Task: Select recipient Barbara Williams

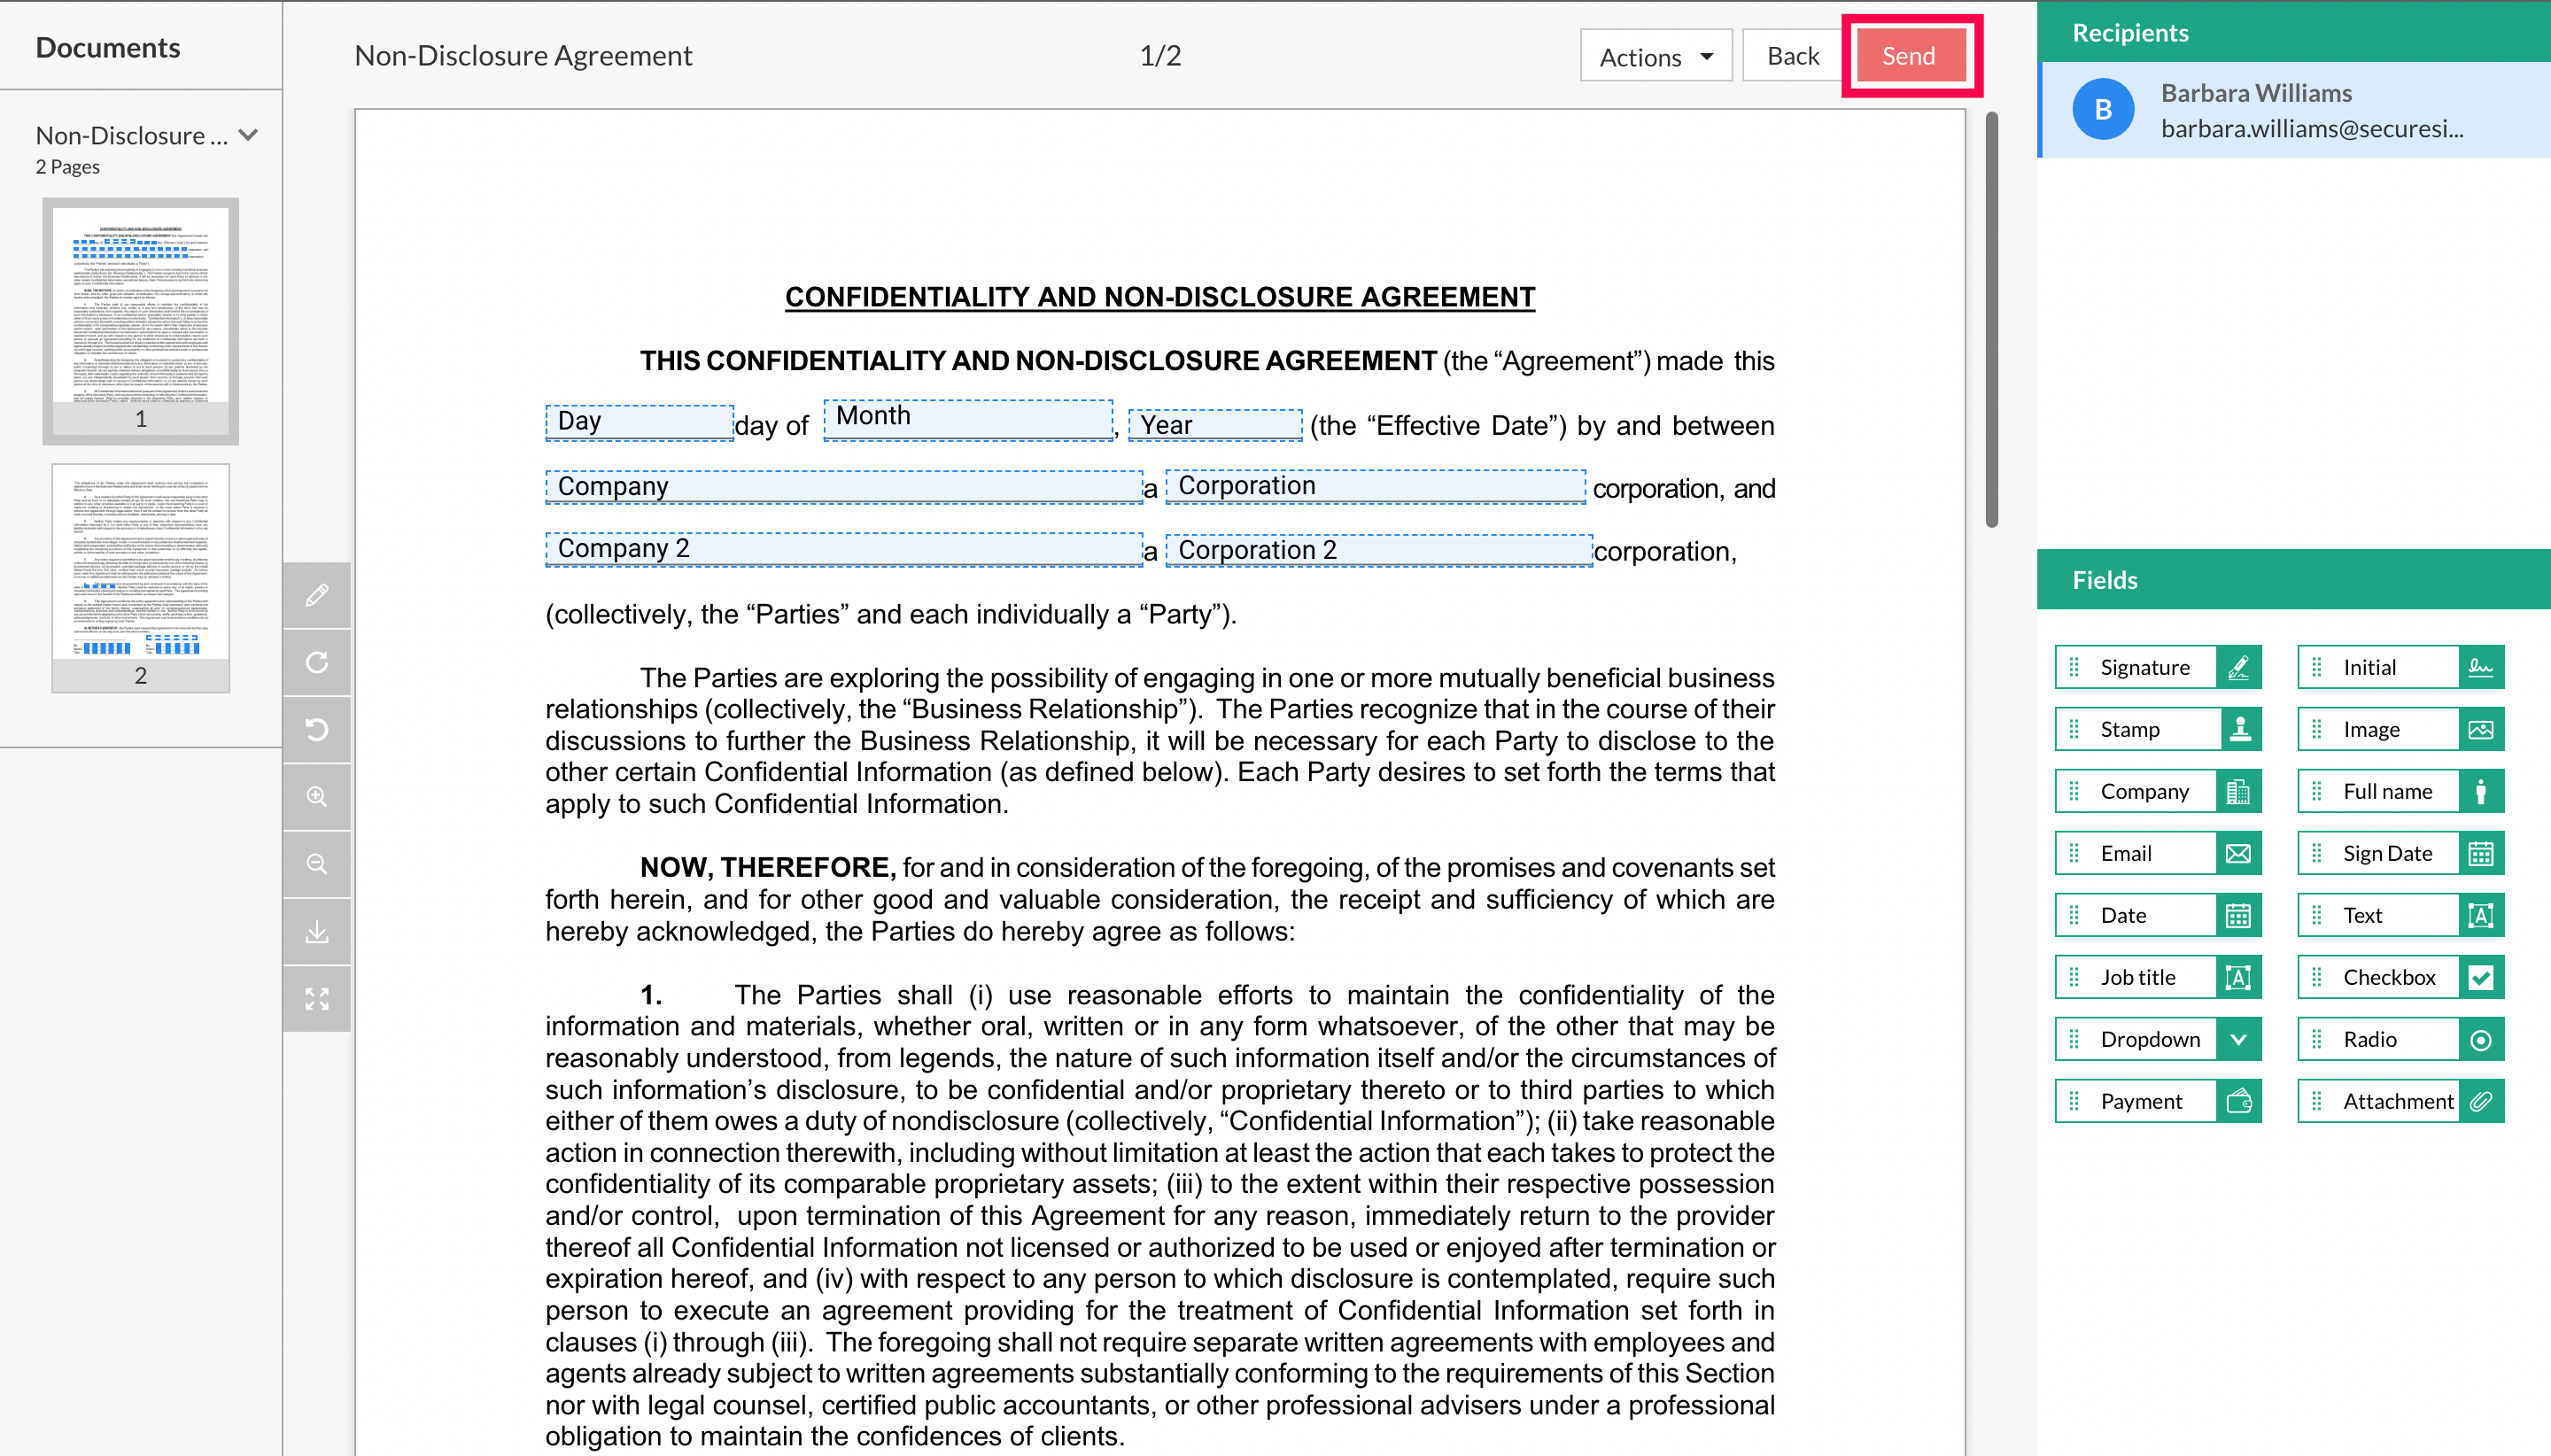Action: (2294, 110)
